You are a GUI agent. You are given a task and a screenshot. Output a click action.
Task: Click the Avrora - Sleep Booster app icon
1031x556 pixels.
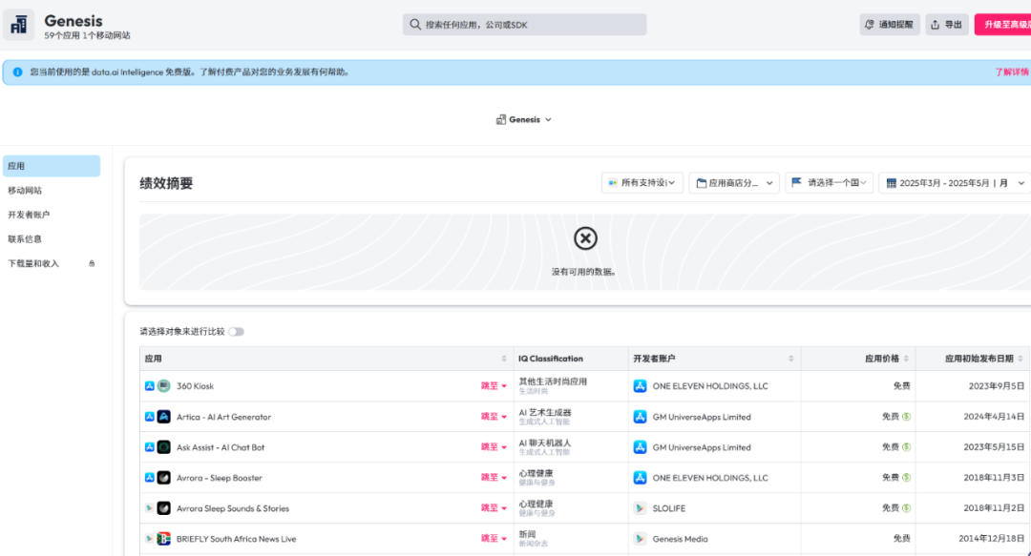(164, 478)
